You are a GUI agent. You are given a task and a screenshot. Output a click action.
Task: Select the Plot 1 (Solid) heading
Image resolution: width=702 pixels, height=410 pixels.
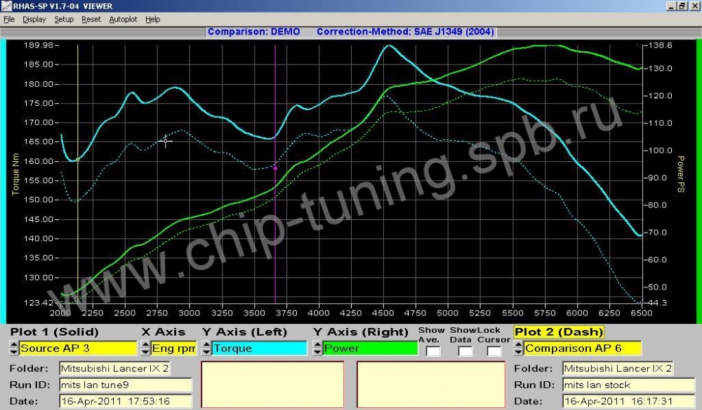point(54,332)
